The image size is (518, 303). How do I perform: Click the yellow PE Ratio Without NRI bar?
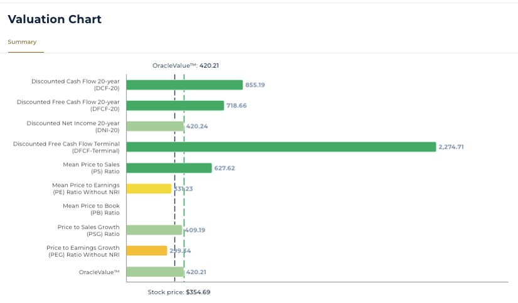point(149,188)
